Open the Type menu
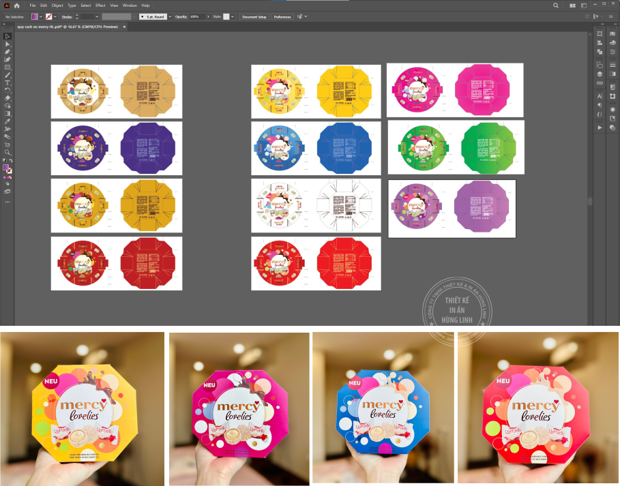Viewport: 620px width, 486px height. click(72, 5)
